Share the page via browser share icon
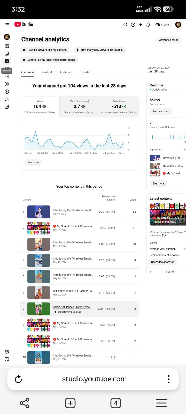 coord(25,403)
